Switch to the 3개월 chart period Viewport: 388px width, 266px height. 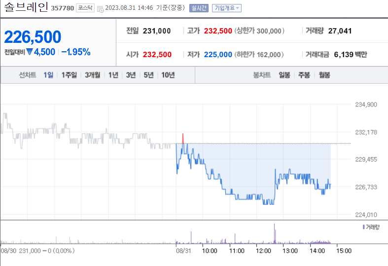93,75
